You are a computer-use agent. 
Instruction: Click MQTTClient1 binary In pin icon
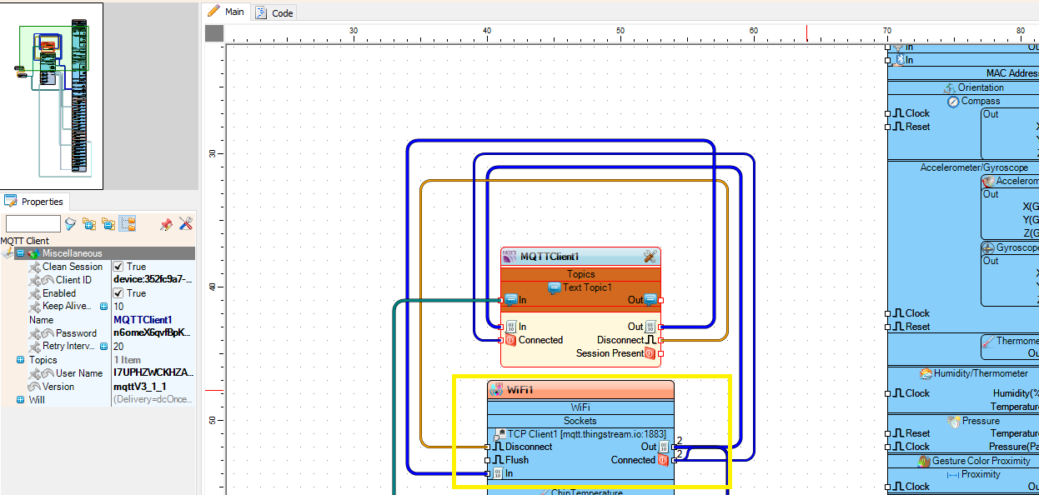coord(510,327)
